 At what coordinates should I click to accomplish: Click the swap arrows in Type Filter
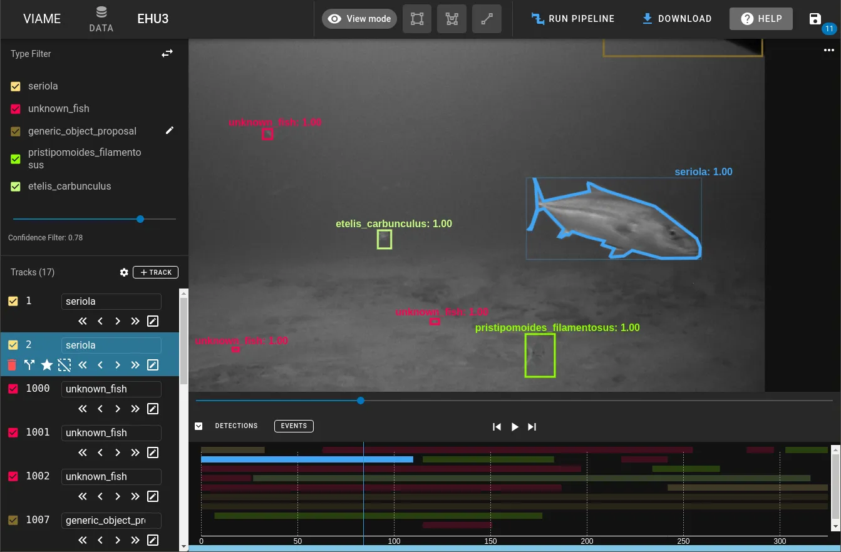(167, 54)
